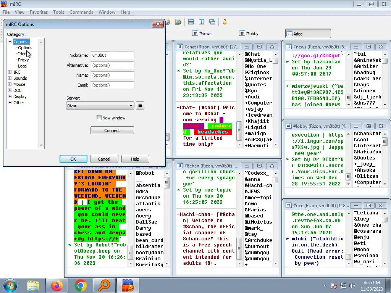Select Options under Connect category

click(x=25, y=48)
